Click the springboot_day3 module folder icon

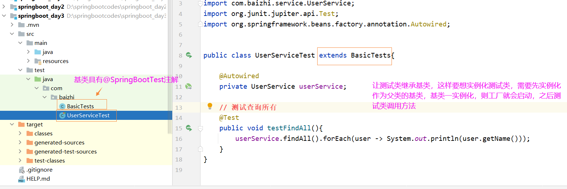[x=13, y=16]
